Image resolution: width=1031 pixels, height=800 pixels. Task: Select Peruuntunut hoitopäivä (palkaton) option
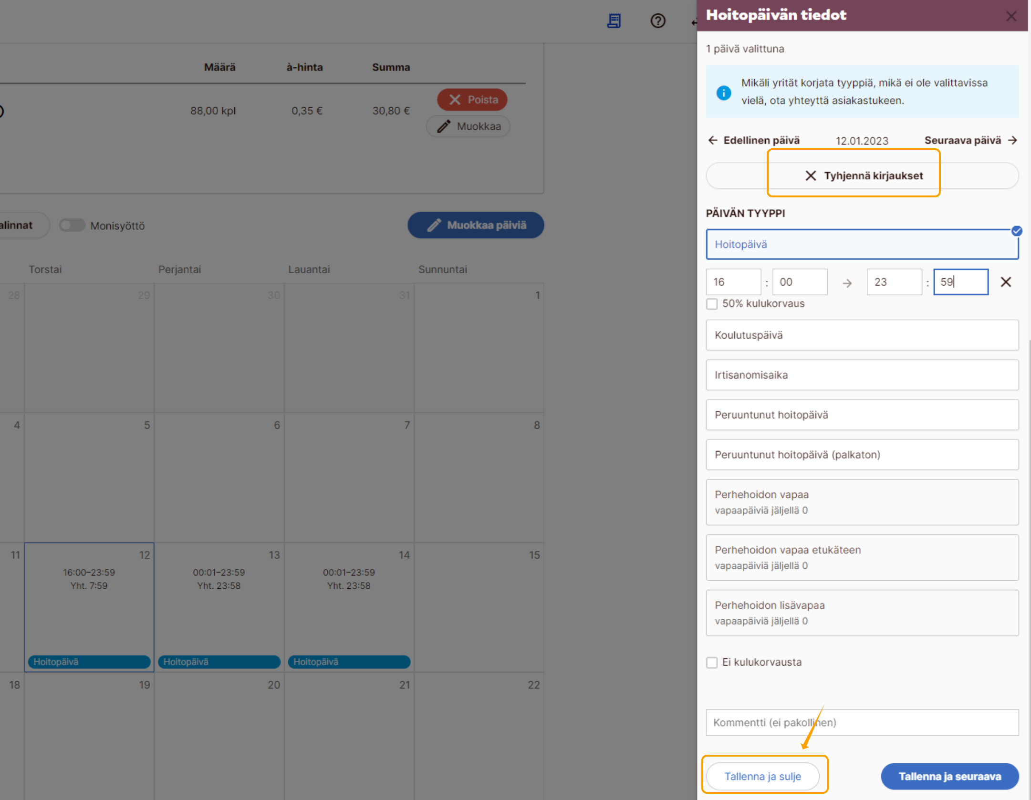tap(862, 455)
